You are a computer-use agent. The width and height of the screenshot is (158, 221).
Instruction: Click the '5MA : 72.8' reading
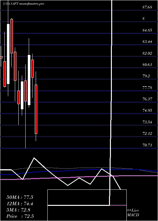coord(18,210)
